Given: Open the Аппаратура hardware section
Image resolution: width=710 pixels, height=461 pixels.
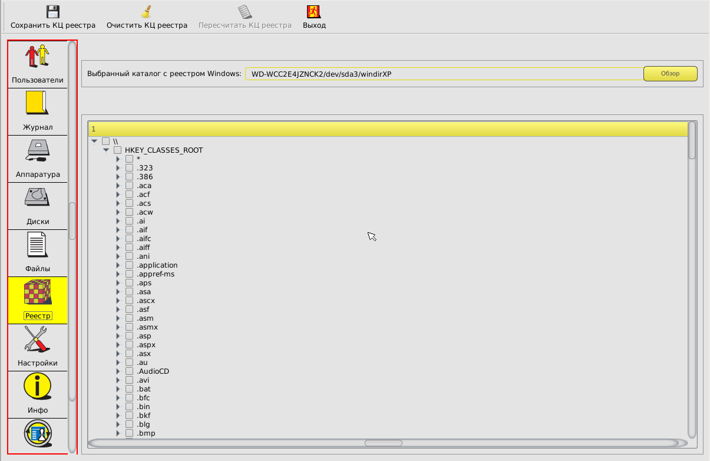Looking at the screenshot, I should click(x=38, y=159).
